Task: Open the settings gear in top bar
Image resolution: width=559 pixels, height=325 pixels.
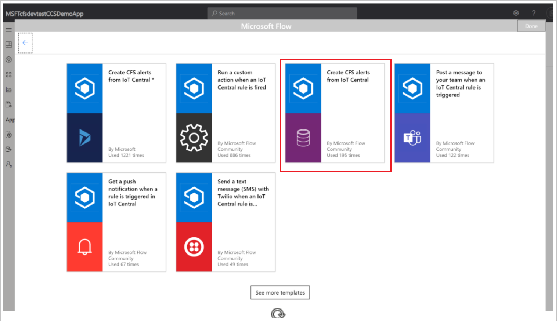Action: (x=516, y=13)
